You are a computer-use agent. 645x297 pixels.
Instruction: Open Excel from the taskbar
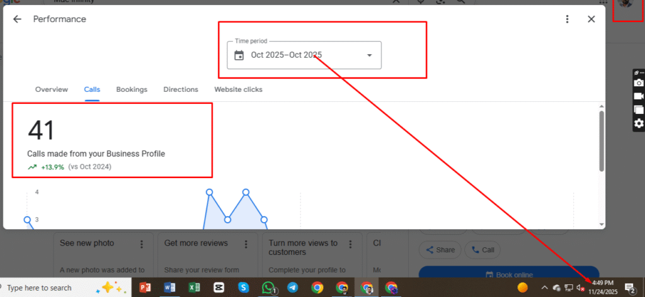click(x=194, y=288)
